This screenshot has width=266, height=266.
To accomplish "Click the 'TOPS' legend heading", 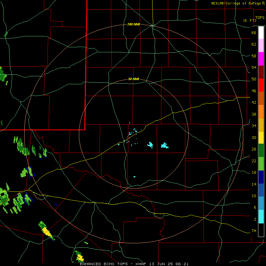I will click(260, 18).
